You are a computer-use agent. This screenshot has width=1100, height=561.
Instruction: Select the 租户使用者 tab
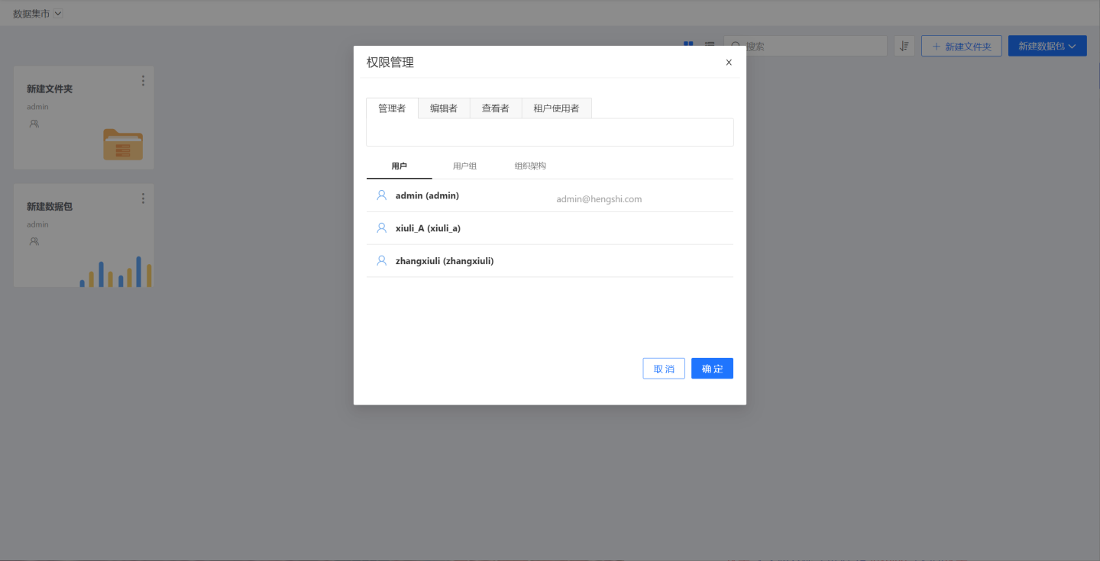pyautogui.click(x=556, y=108)
